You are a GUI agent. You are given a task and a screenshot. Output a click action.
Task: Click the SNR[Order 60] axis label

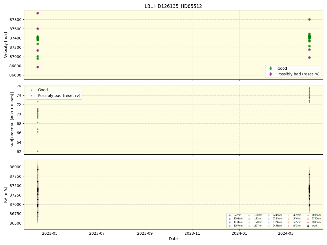(12, 120)
